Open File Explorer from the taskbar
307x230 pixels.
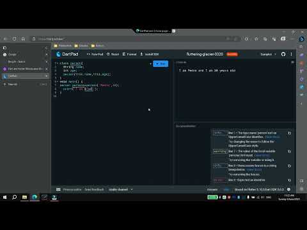[24, 197]
